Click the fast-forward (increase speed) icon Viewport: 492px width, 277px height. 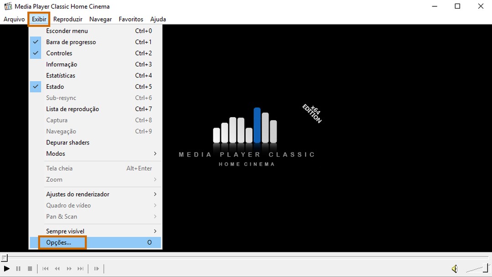tap(69, 269)
